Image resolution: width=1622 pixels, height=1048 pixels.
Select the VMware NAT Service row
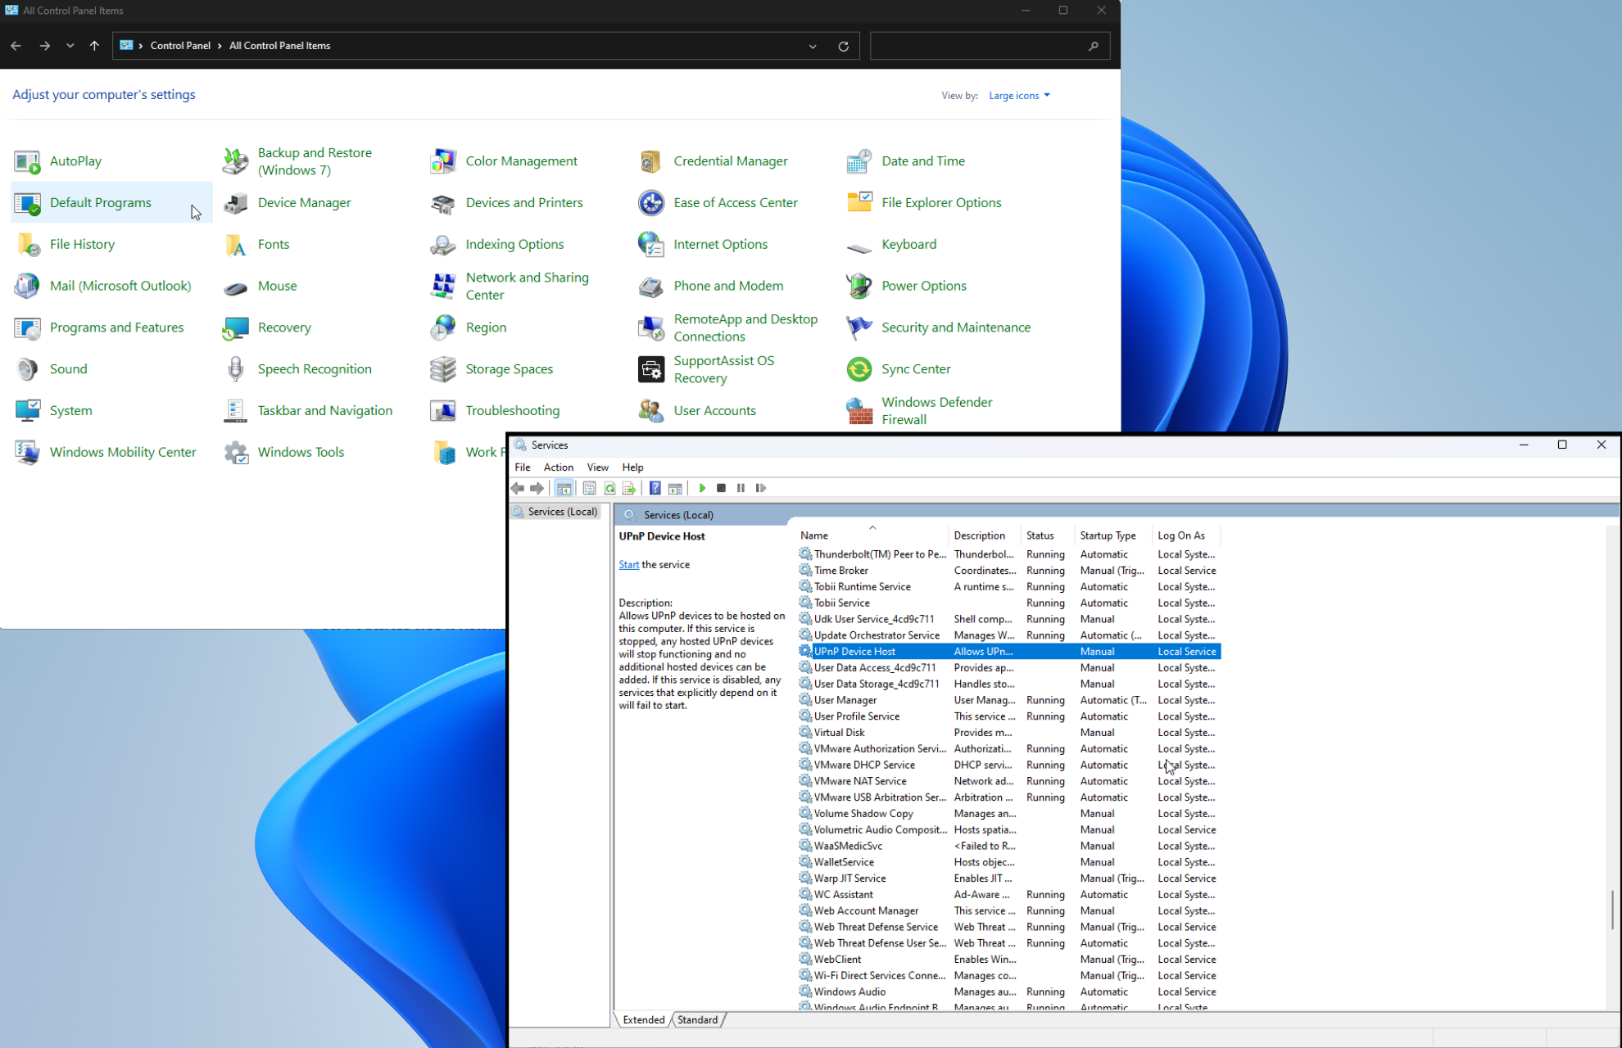[x=1009, y=781]
